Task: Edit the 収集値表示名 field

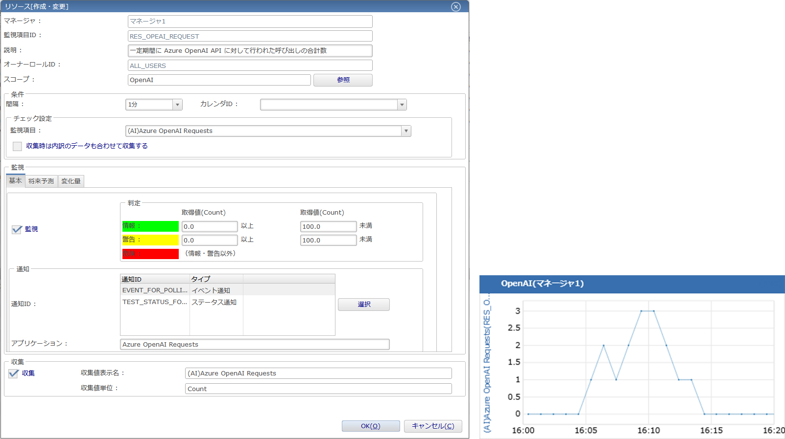Action: click(x=318, y=373)
